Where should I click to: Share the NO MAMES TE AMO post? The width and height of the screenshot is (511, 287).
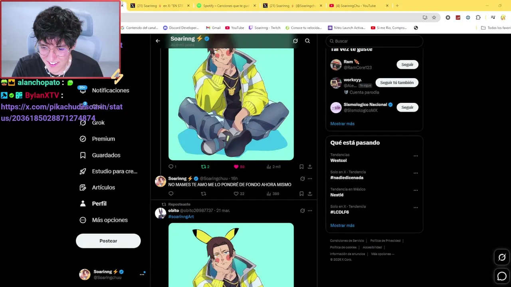point(310,194)
